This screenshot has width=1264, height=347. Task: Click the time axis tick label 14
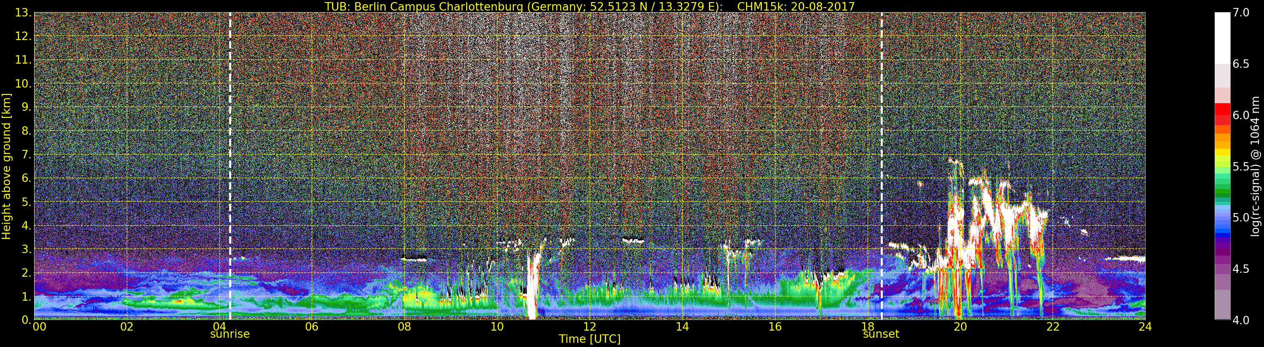point(682,327)
